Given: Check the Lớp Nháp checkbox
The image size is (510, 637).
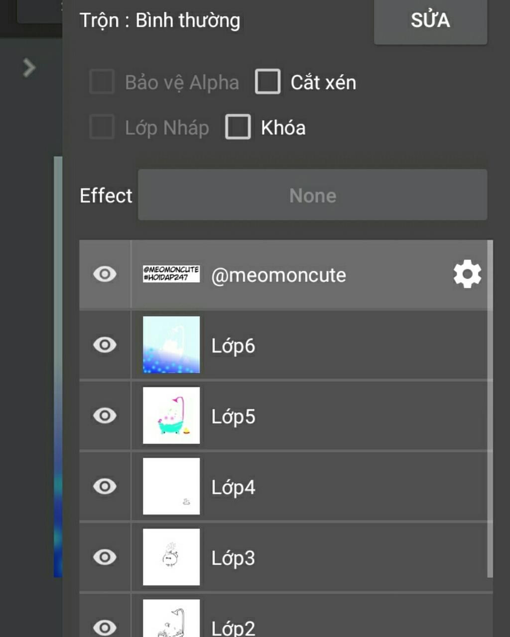Looking at the screenshot, I should 102,127.
